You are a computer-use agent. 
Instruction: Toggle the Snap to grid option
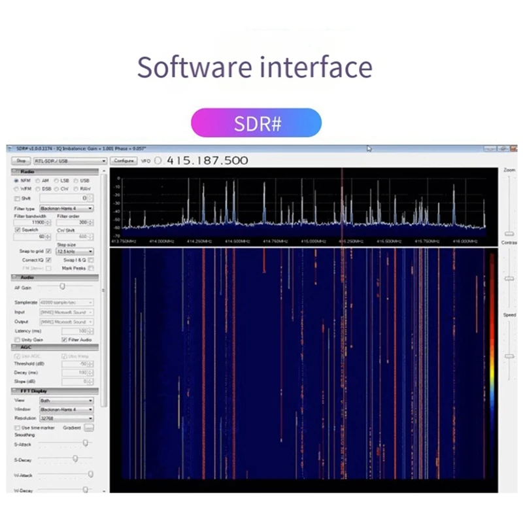pos(48,251)
